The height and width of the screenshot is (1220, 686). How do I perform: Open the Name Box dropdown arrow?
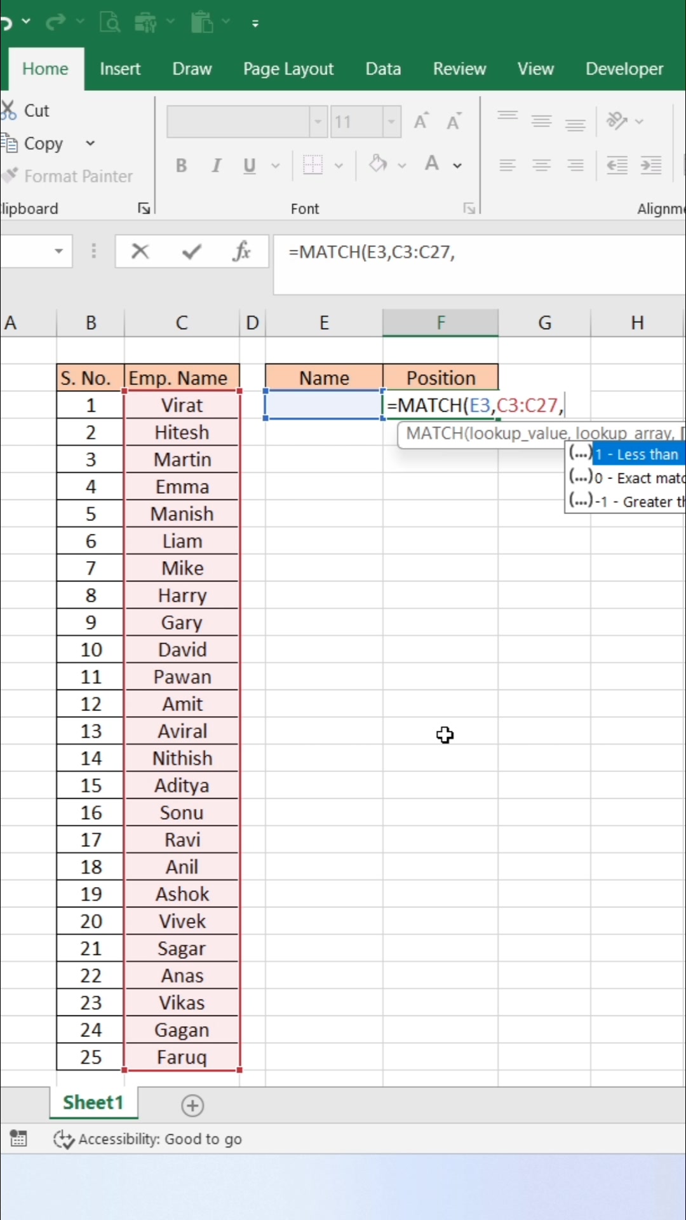point(58,252)
